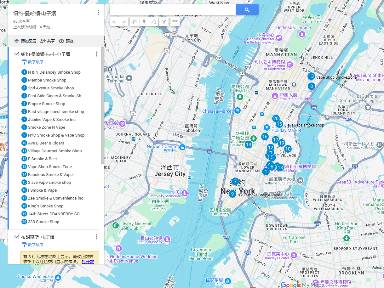
Task: Click 添加图层 to add a layer
Action: [x=25, y=41]
